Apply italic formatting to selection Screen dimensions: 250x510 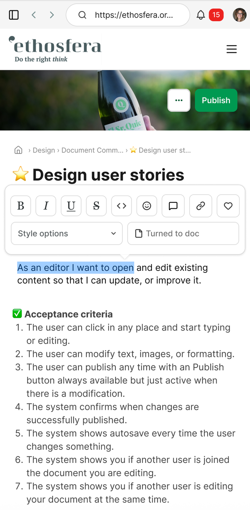click(x=46, y=206)
